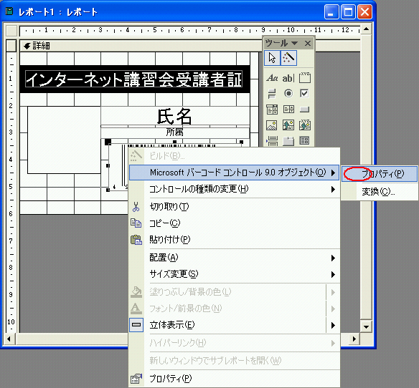Select the Option Group tool in toolbox

pyautogui.click(x=305, y=78)
